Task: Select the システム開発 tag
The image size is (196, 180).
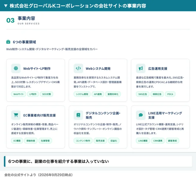Action: [82, 94]
